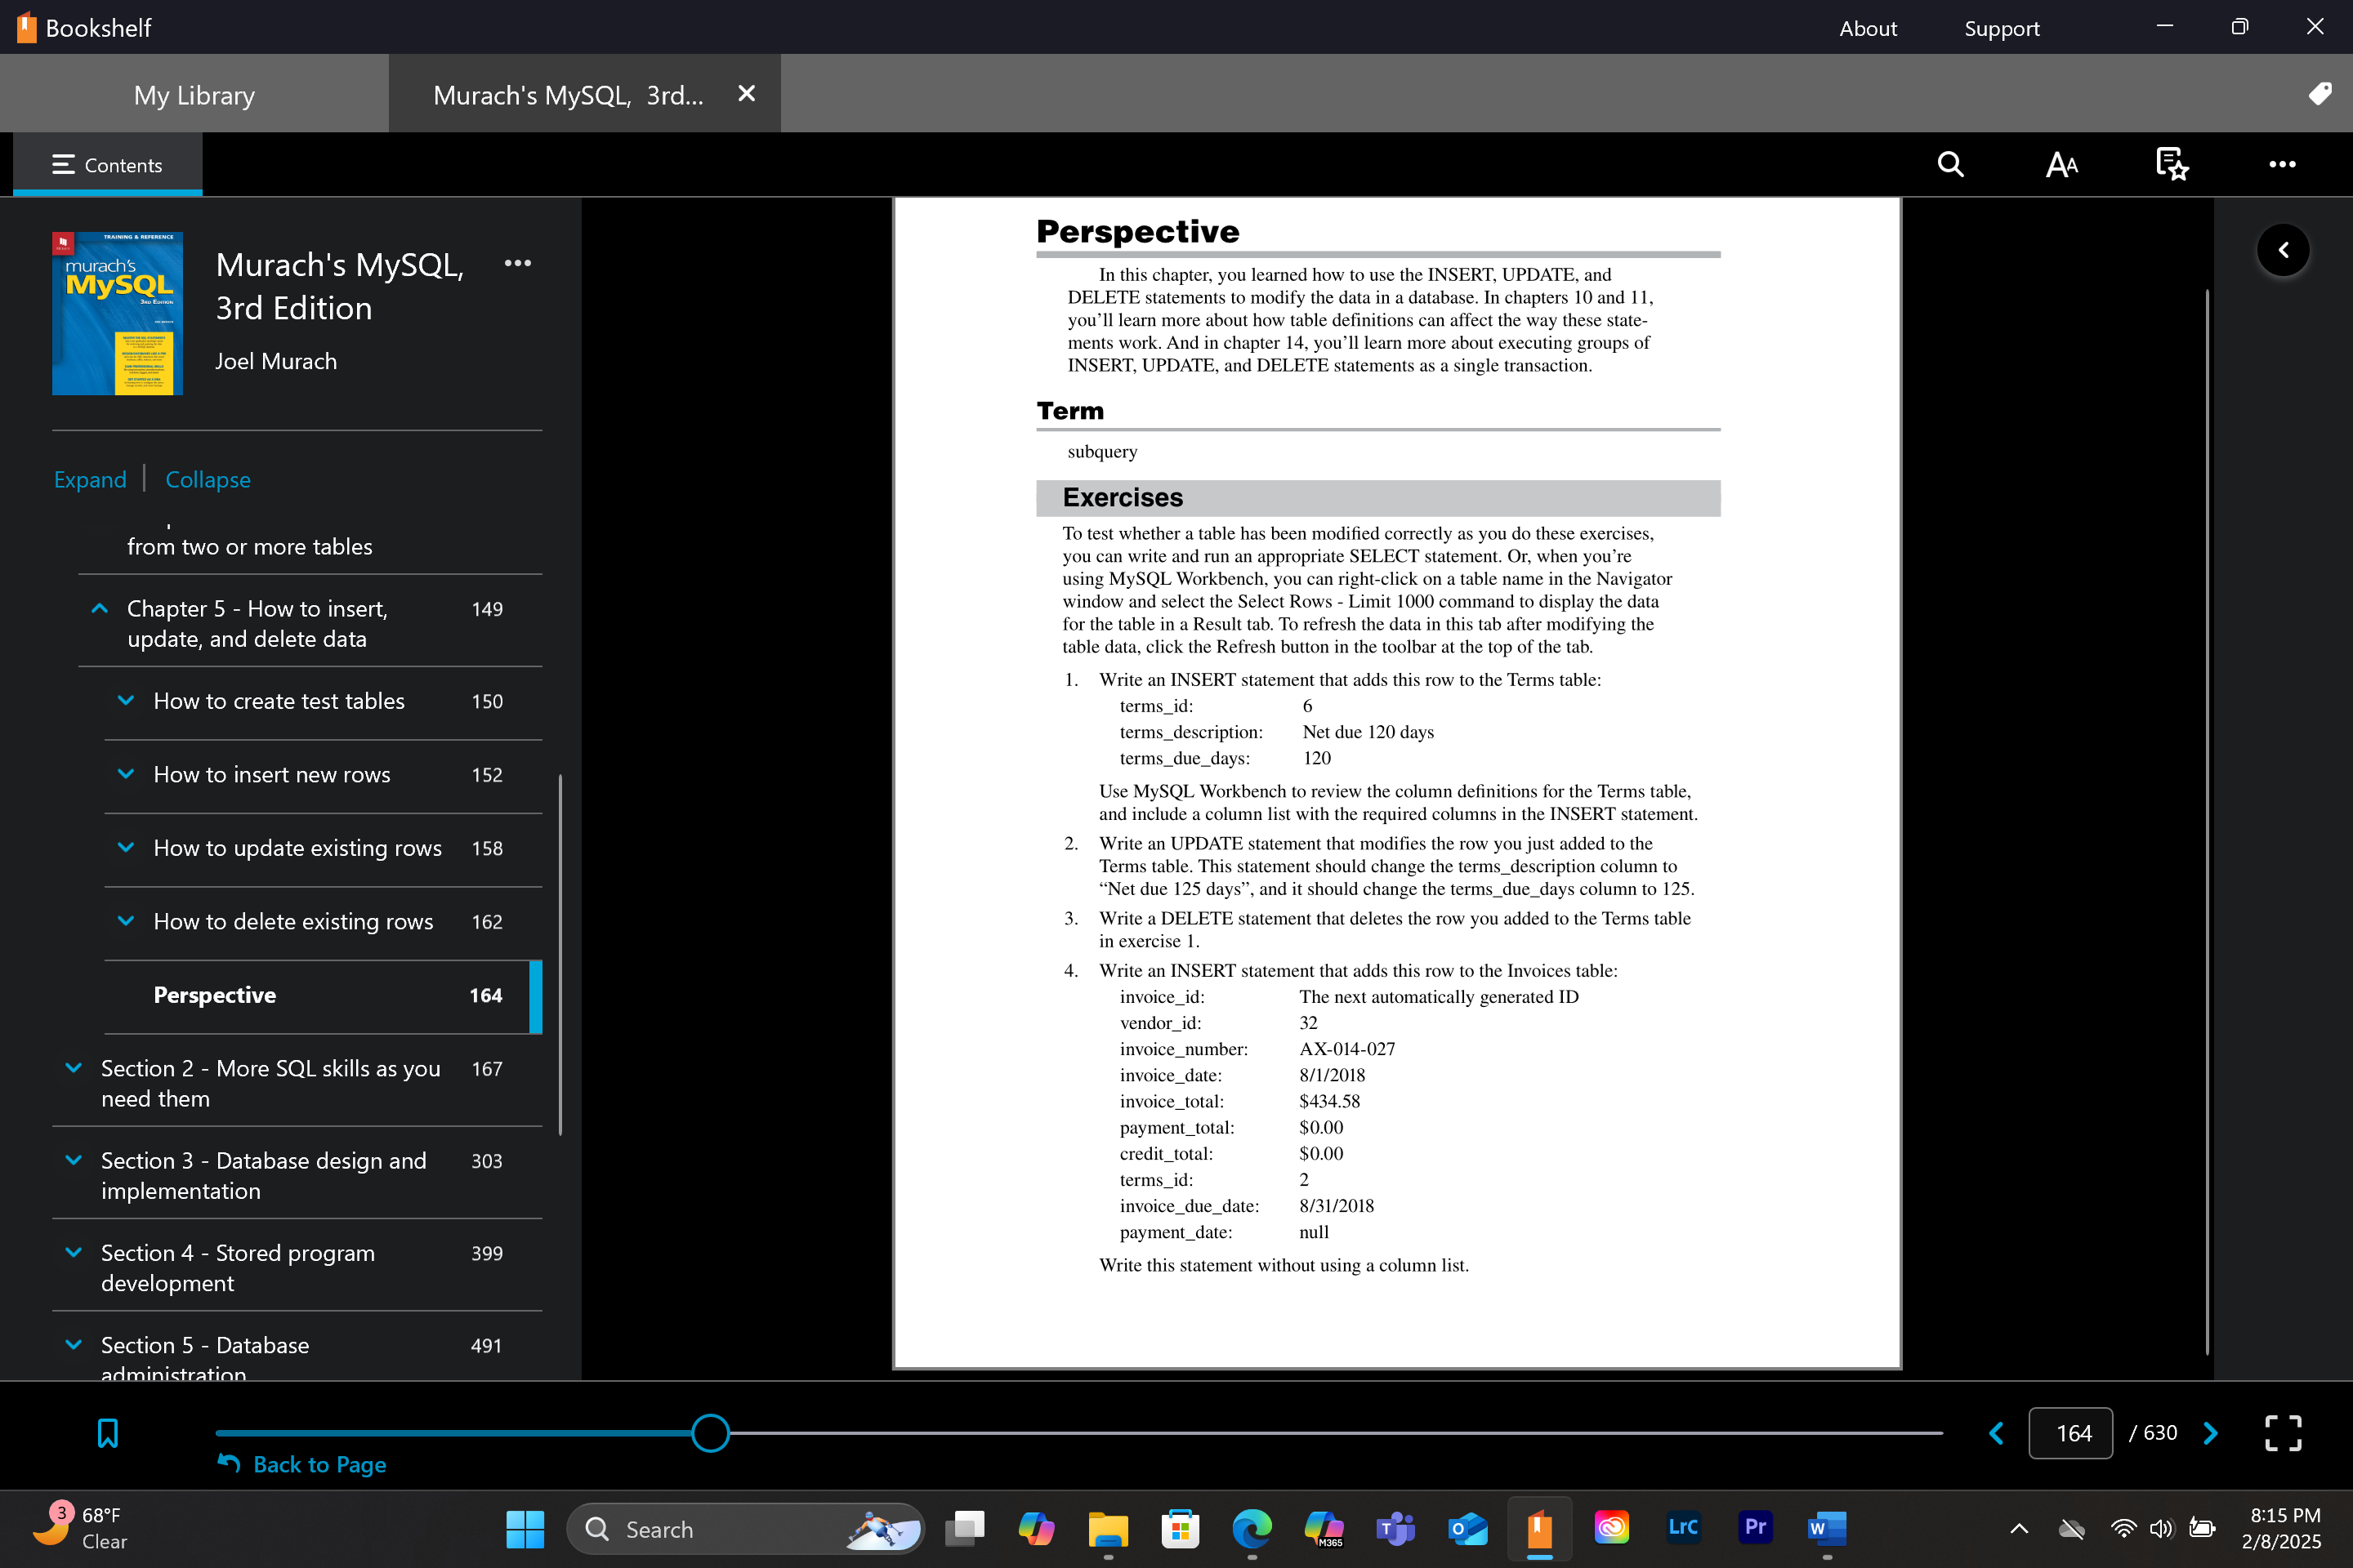Expand How to insert new rows

tap(126, 774)
